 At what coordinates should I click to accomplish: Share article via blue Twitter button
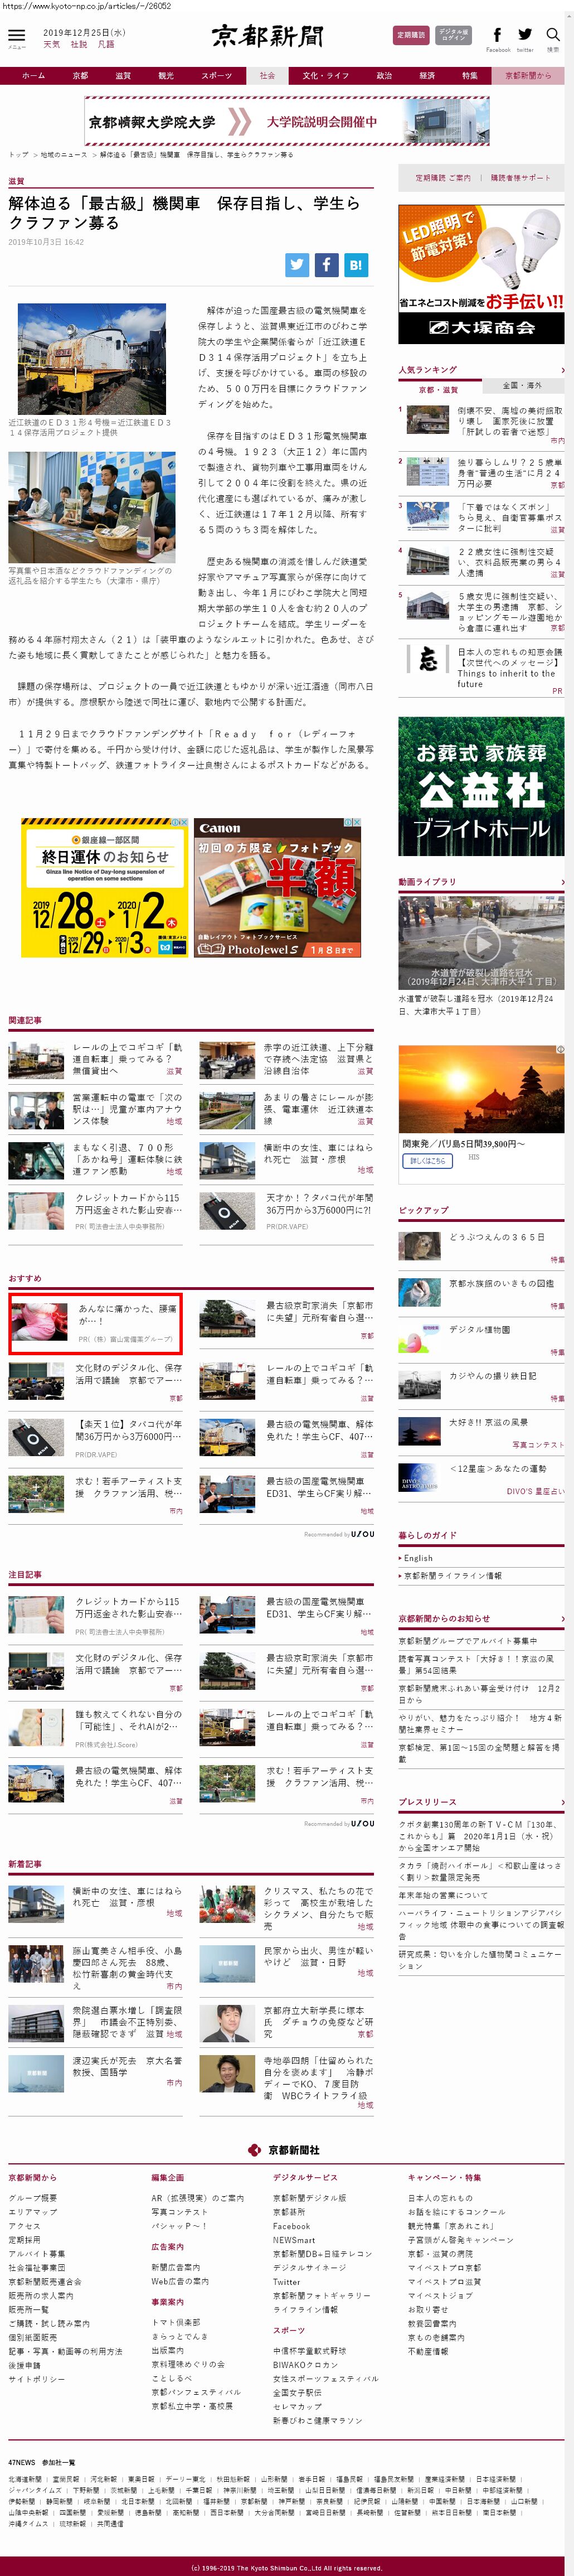297,264
